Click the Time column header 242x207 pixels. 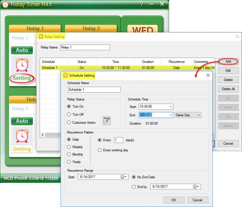115,62
